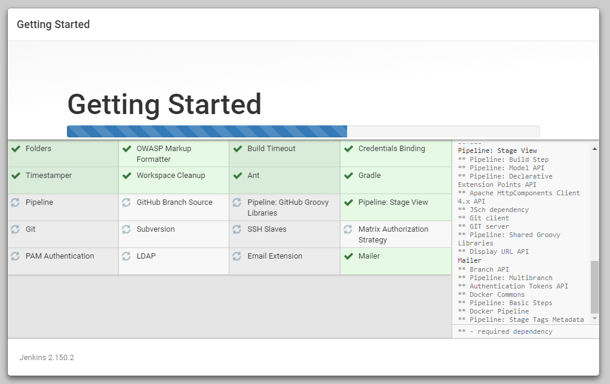Click log line Pipeline: Stage Tags Metadata
The image size is (610, 384).
pos(521,320)
